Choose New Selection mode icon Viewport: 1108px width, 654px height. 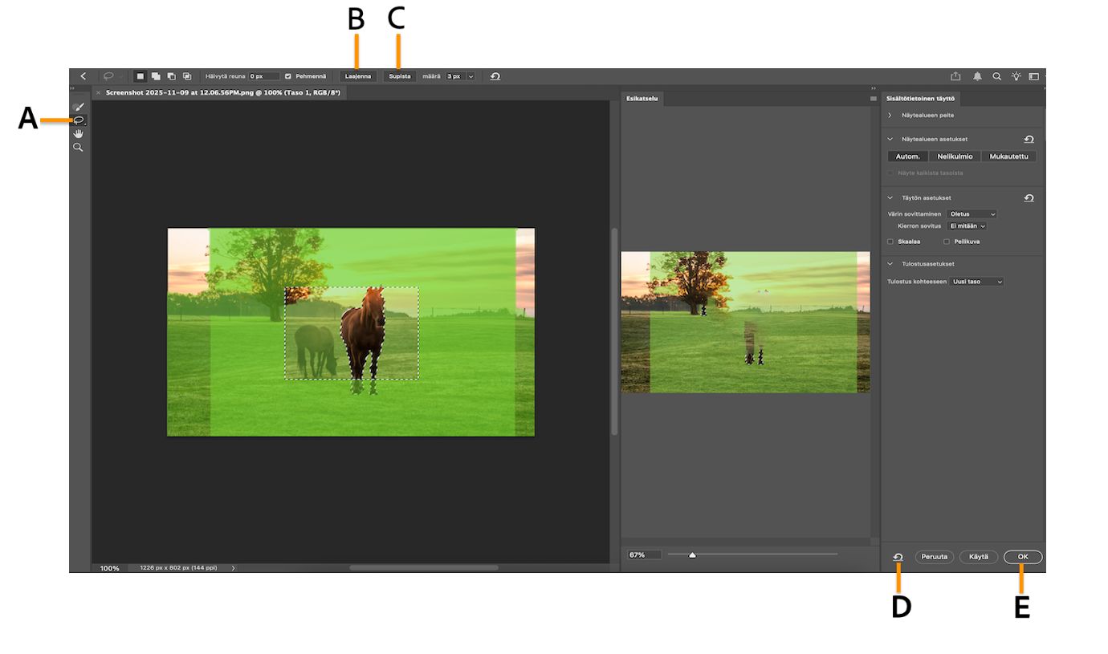(140, 76)
